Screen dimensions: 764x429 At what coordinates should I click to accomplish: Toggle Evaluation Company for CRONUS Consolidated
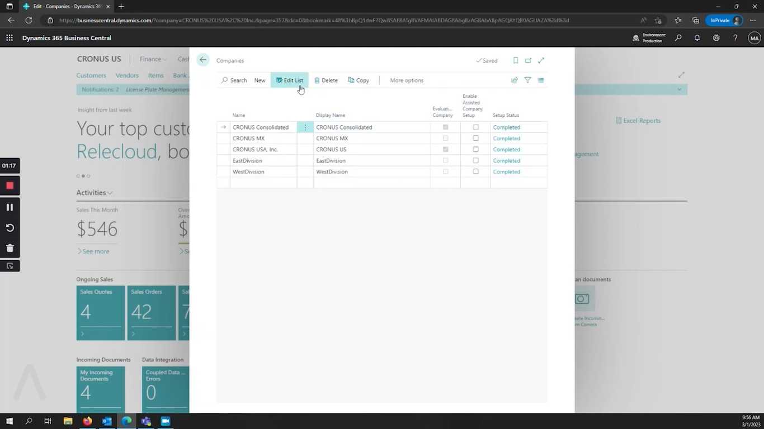pos(445,127)
